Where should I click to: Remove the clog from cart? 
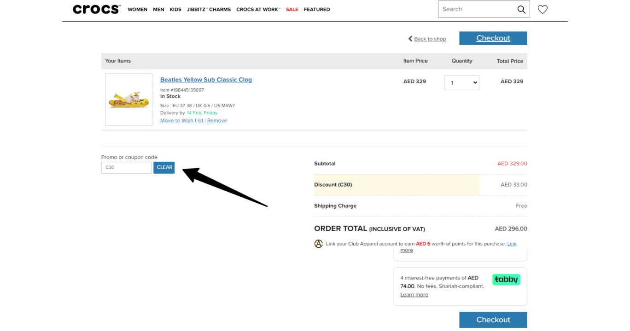click(x=217, y=120)
